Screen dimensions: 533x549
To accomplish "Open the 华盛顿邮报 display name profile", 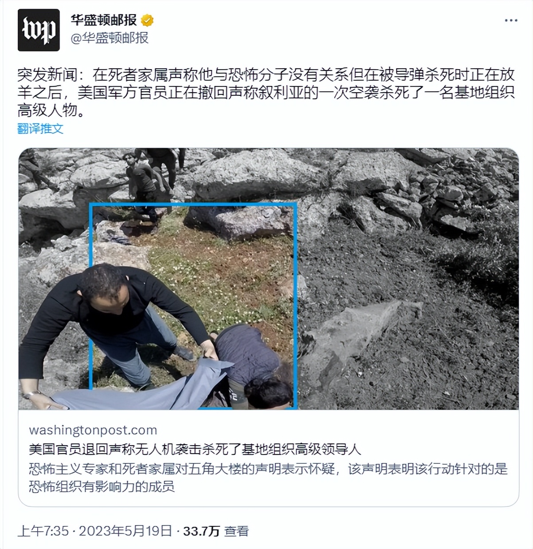I will coord(104,20).
